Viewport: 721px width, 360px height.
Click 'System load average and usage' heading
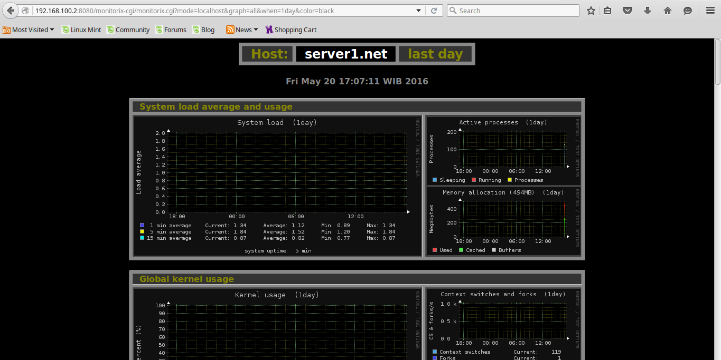pos(216,106)
